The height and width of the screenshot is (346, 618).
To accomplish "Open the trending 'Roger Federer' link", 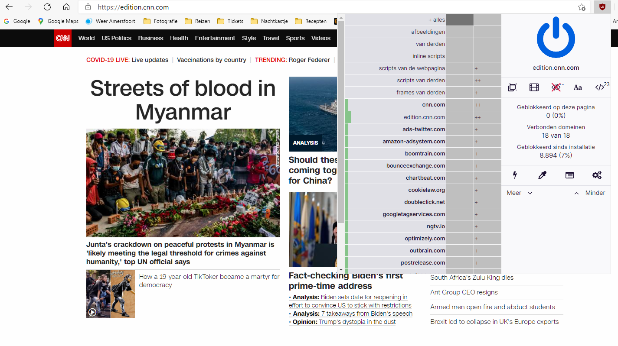I will click(309, 60).
